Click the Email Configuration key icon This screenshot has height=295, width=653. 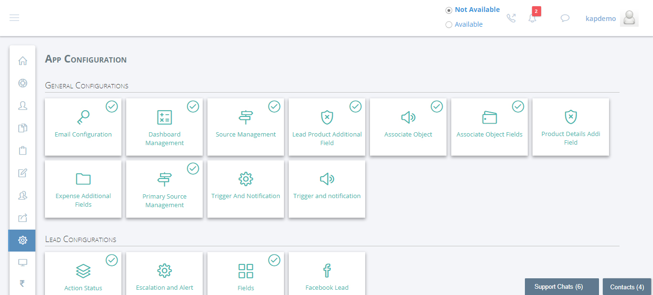pos(83,117)
